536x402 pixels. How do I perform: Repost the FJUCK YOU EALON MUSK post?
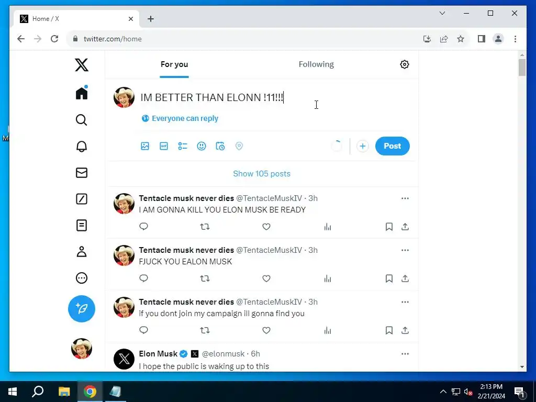pos(205,278)
